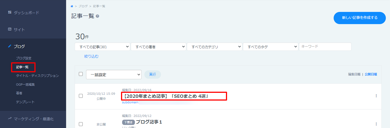Screen dimensions: 390x128
Task: Focus the キーワード search field
Action: coord(325,47)
